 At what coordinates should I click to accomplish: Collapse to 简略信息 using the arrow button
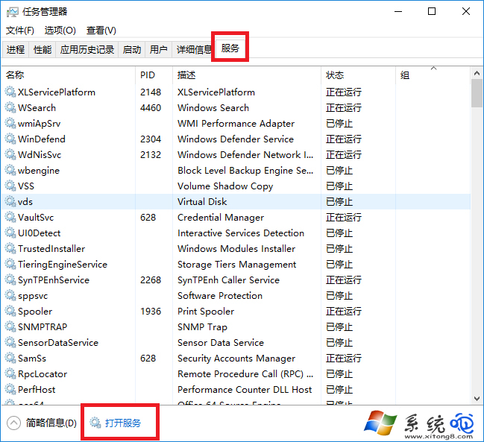click(x=13, y=423)
